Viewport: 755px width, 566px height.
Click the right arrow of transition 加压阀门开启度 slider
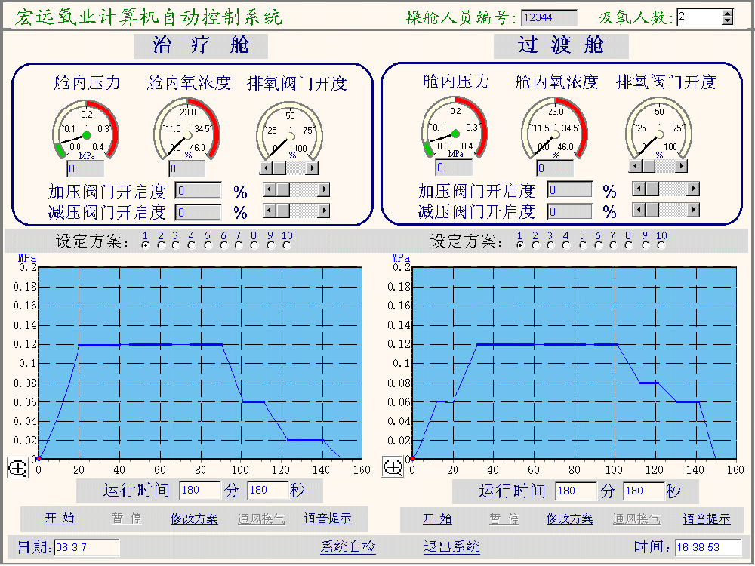coord(695,188)
